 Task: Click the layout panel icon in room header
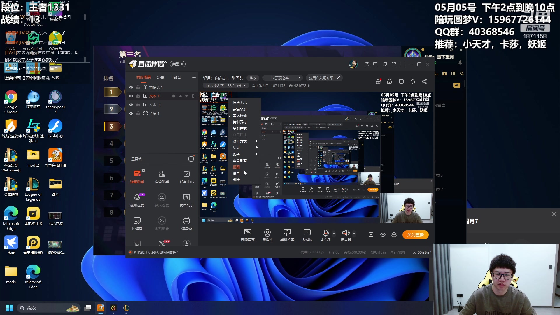point(401,82)
